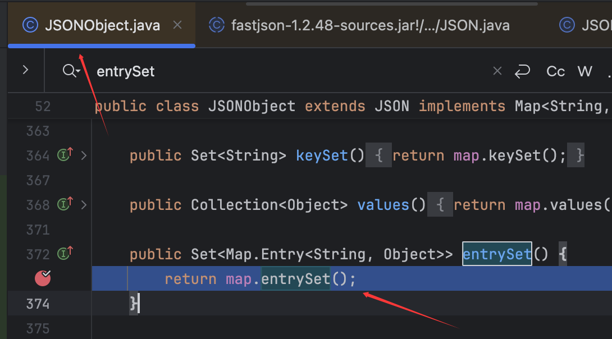
Task: Click sticky line number 52 in the gutter
Action: point(43,106)
